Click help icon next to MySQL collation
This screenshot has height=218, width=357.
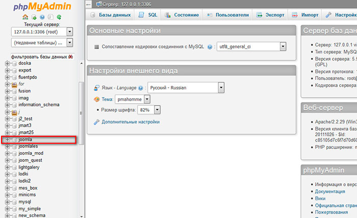click(210, 47)
